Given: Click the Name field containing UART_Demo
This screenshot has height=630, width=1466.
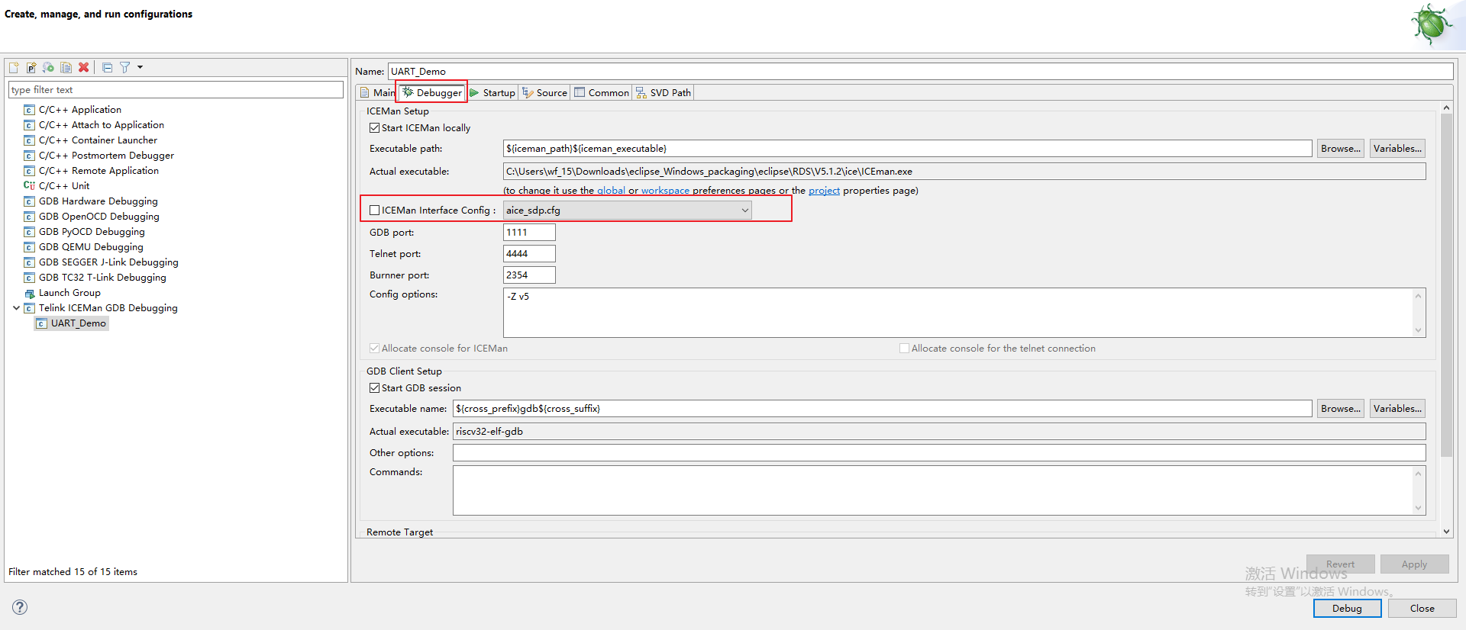Looking at the screenshot, I should tap(920, 72).
